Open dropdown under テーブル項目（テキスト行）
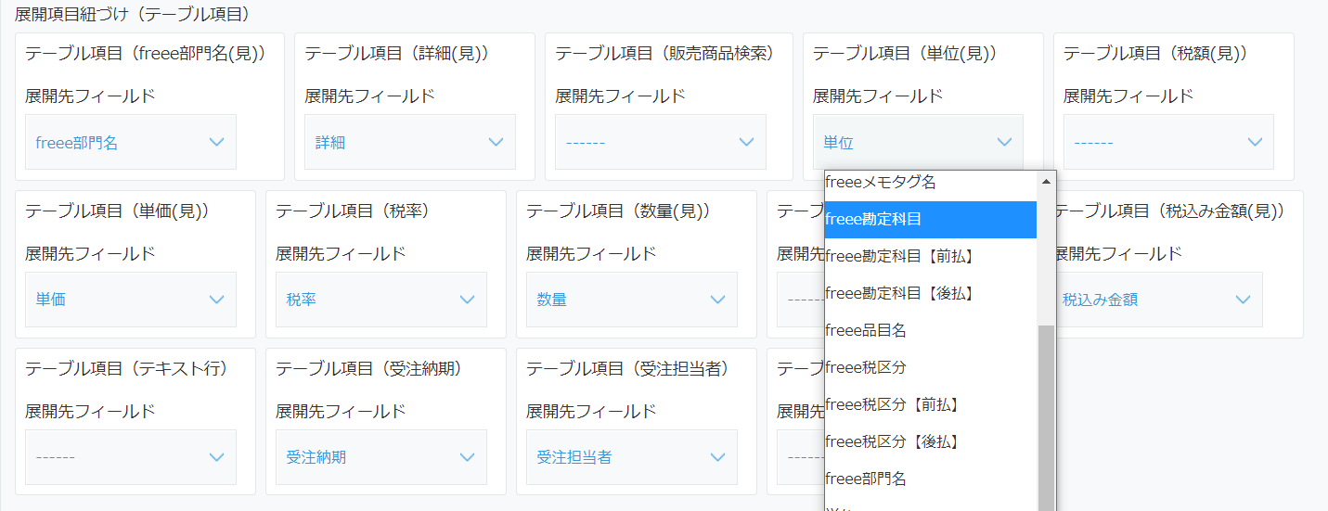The width and height of the screenshot is (1328, 511). point(131,457)
